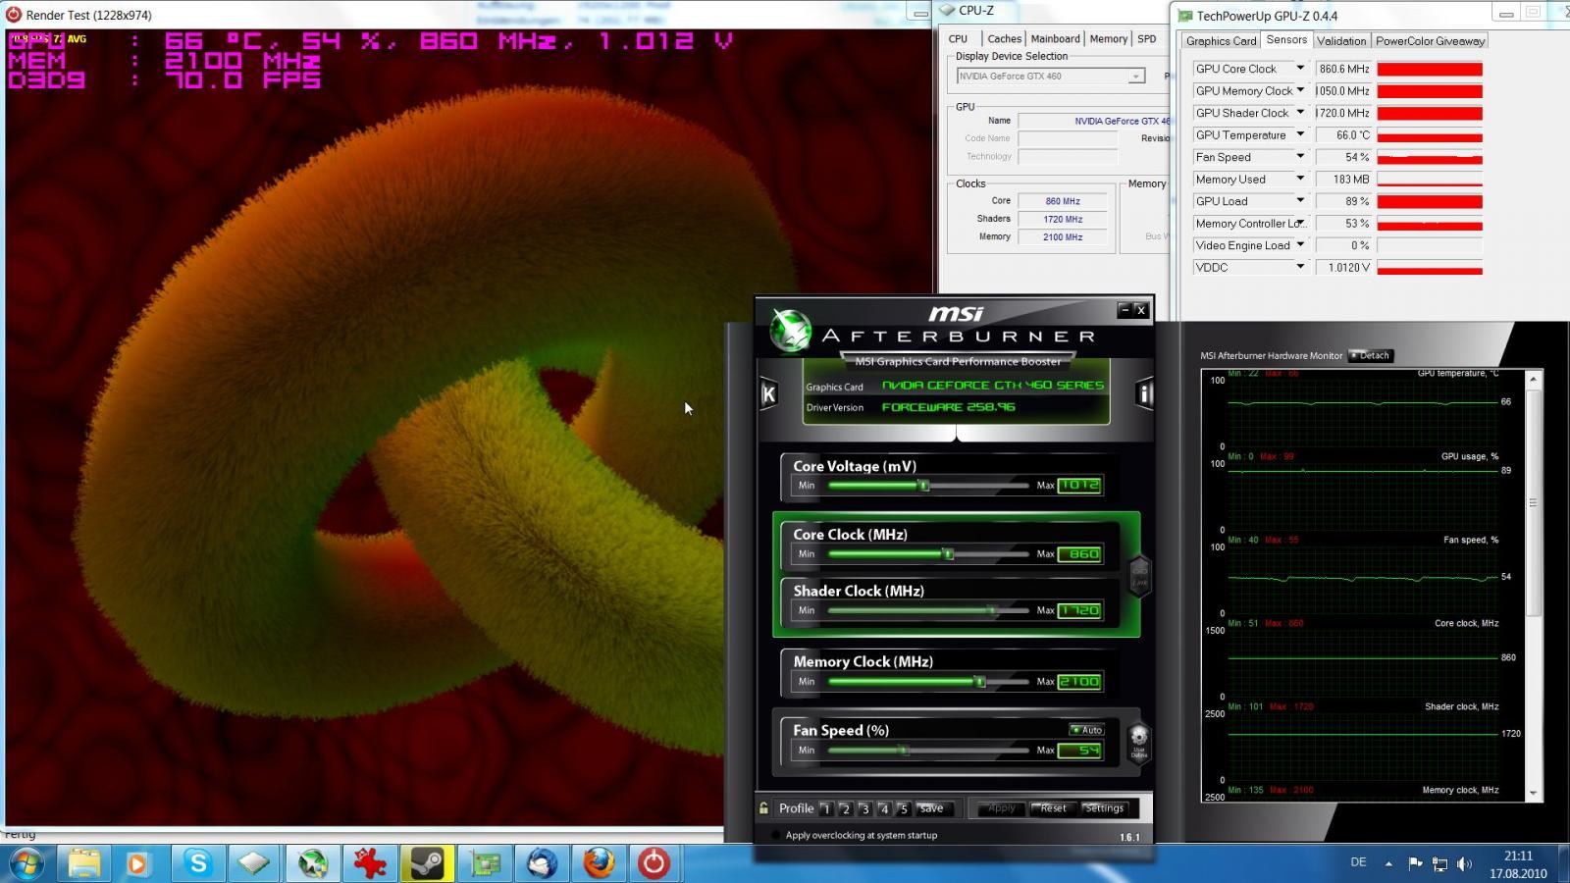Click the Apply button in Afterburner

pos(1001,808)
